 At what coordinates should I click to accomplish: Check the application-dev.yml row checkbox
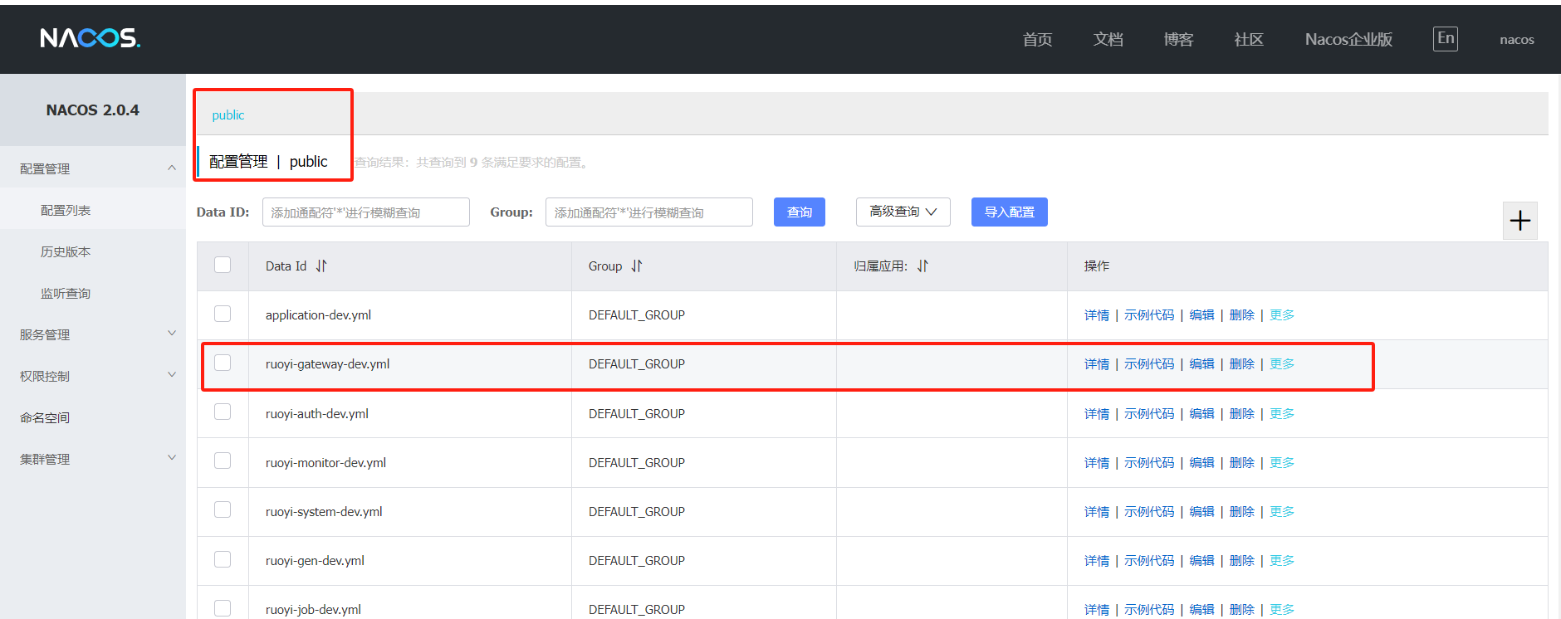[x=223, y=314]
